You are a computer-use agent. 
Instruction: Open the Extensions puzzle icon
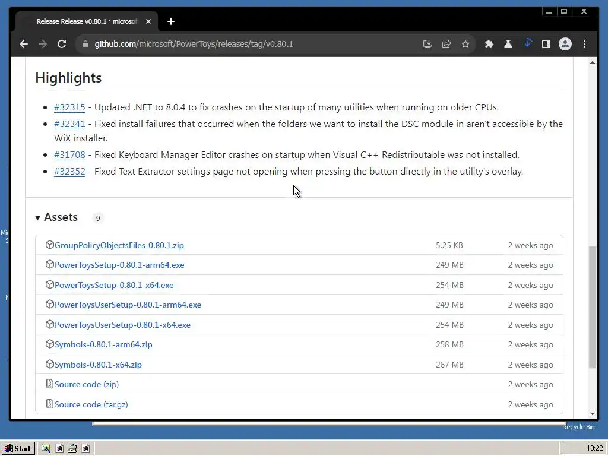(x=489, y=44)
